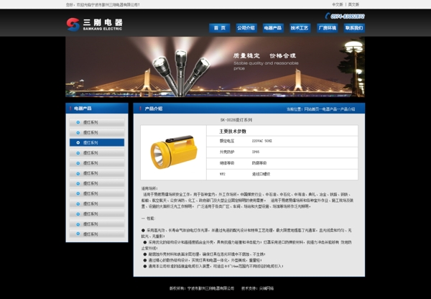Switch to 英文版 language link
The width and height of the screenshot is (431, 299).
(353, 4)
